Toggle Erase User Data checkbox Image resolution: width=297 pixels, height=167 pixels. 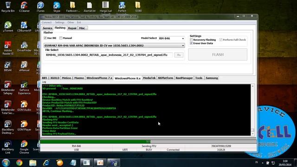(191, 43)
